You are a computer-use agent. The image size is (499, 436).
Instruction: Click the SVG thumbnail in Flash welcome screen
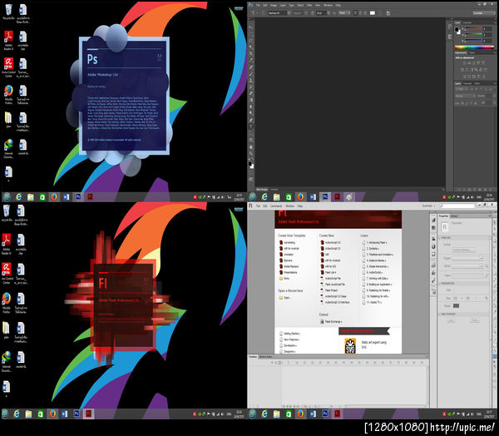[x=350, y=345]
